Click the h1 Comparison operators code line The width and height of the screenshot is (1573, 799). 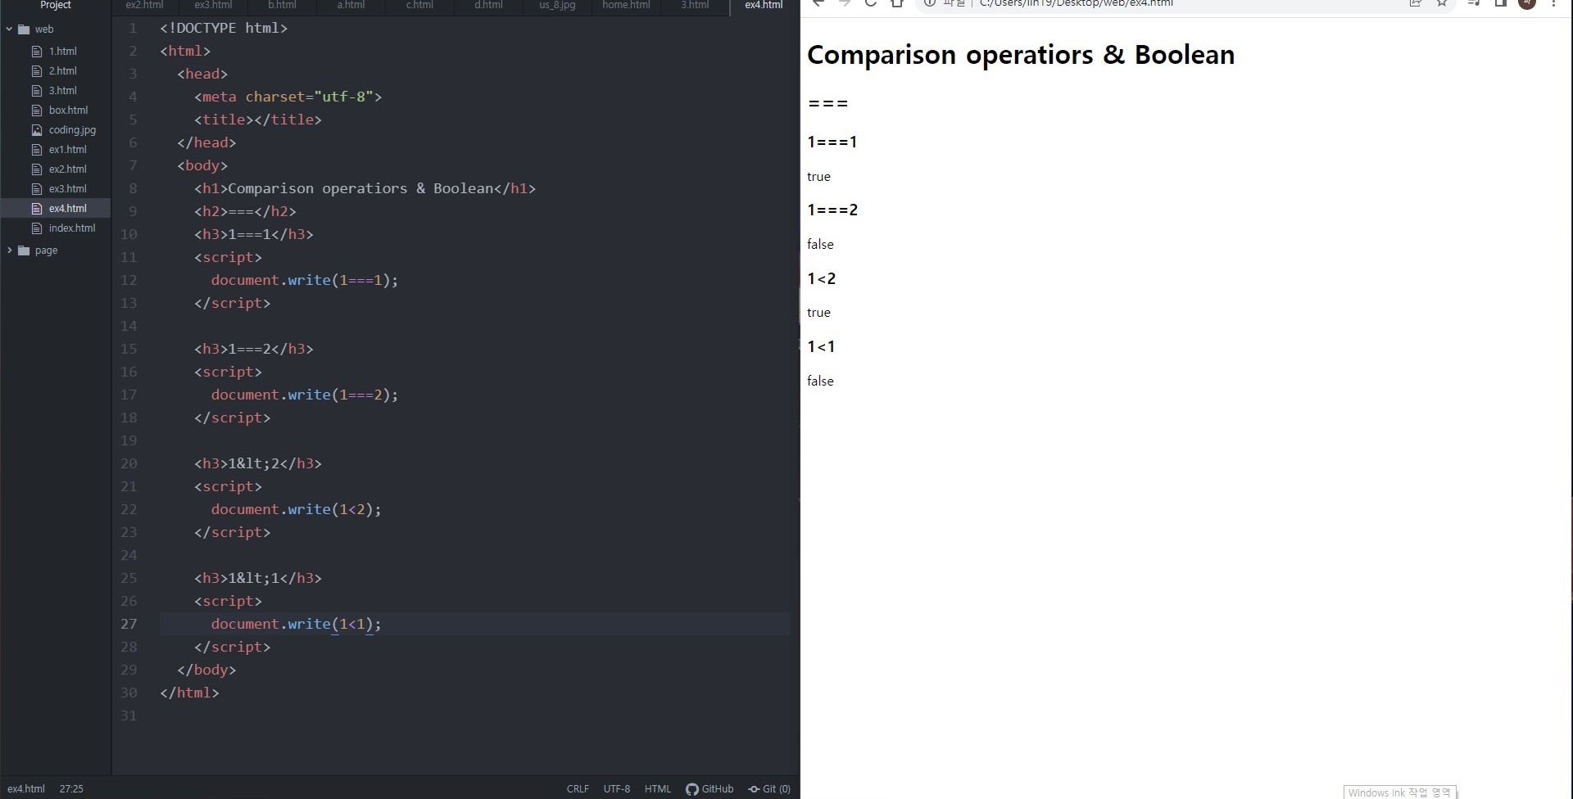click(x=365, y=188)
